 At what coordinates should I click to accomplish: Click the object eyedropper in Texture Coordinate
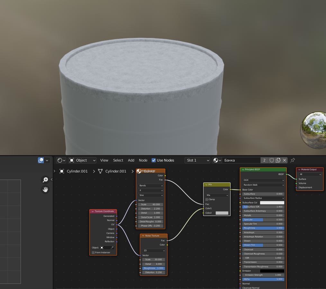(112, 248)
